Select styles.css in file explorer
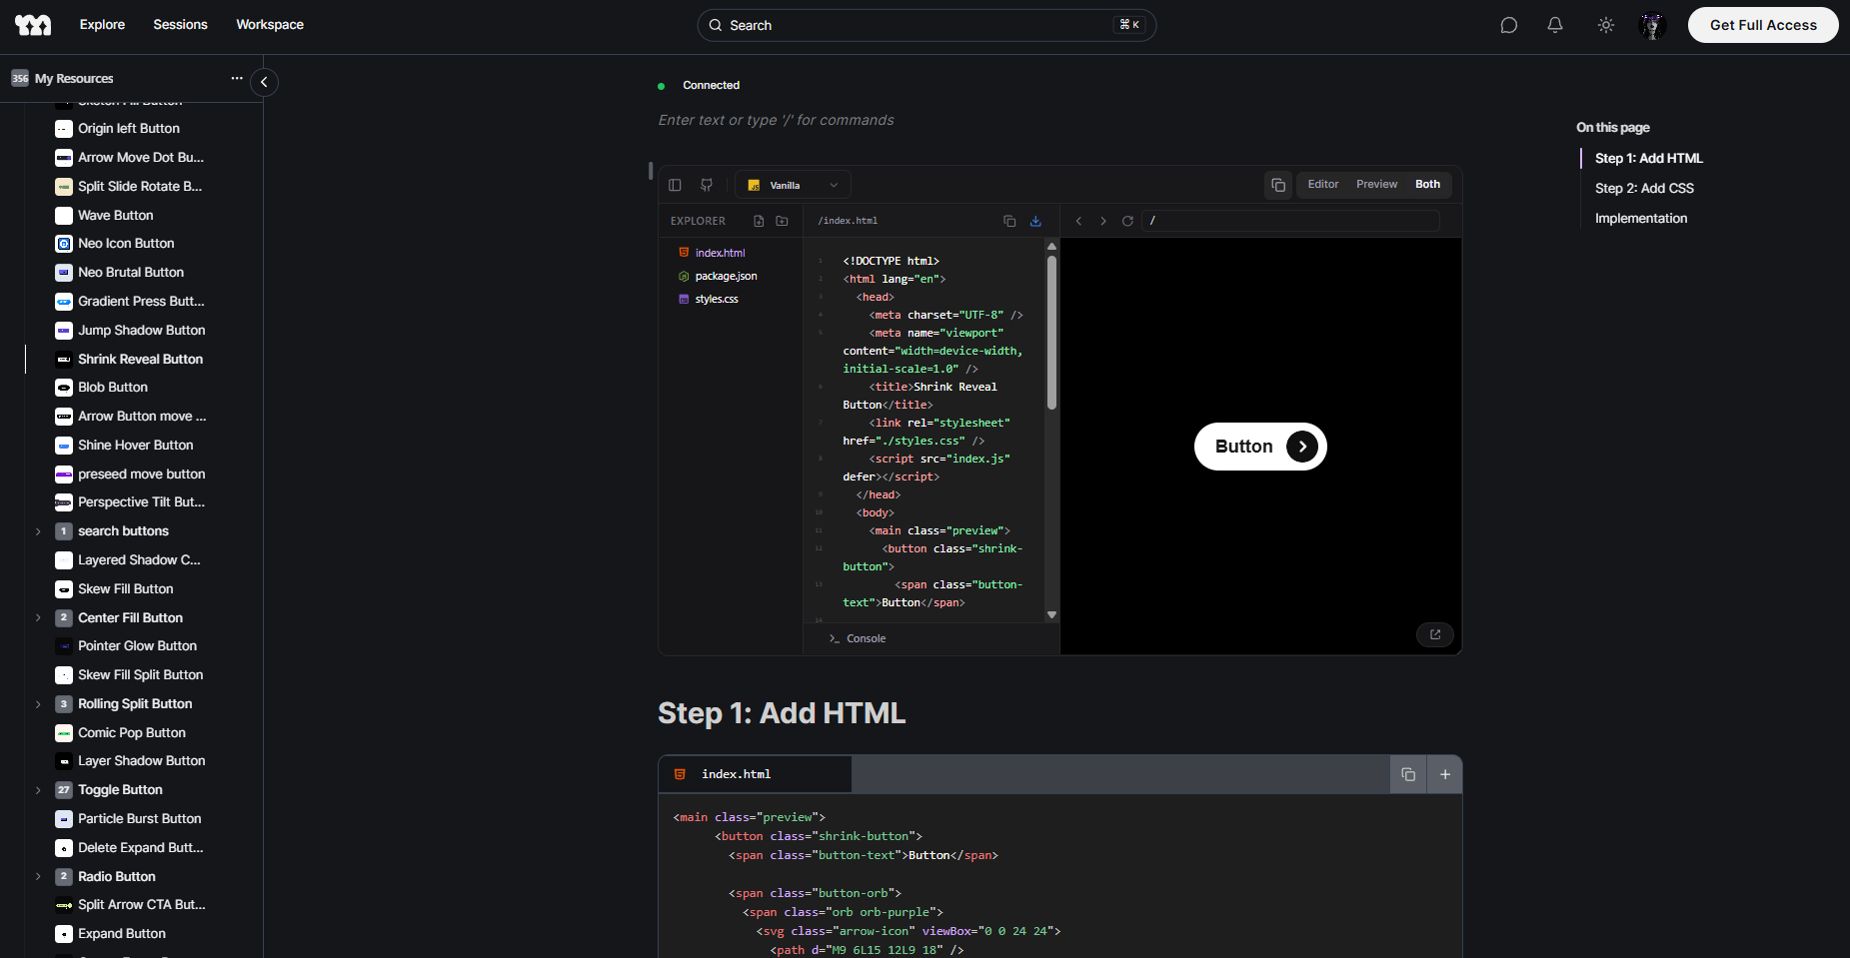1850x958 pixels. [717, 299]
